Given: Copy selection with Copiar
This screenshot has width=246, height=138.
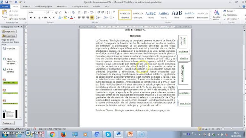Looking at the screenshot, I should [14, 15].
